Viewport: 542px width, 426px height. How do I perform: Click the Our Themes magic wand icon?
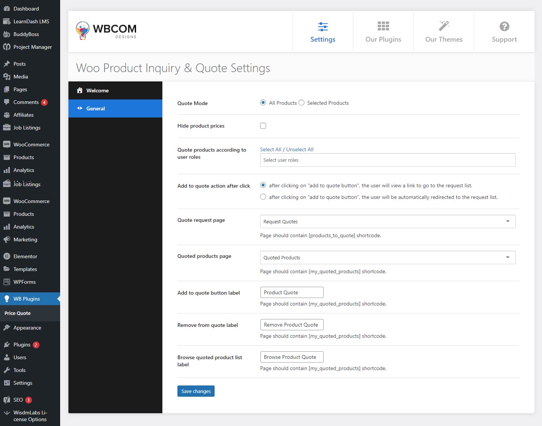[x=444, y=26]
